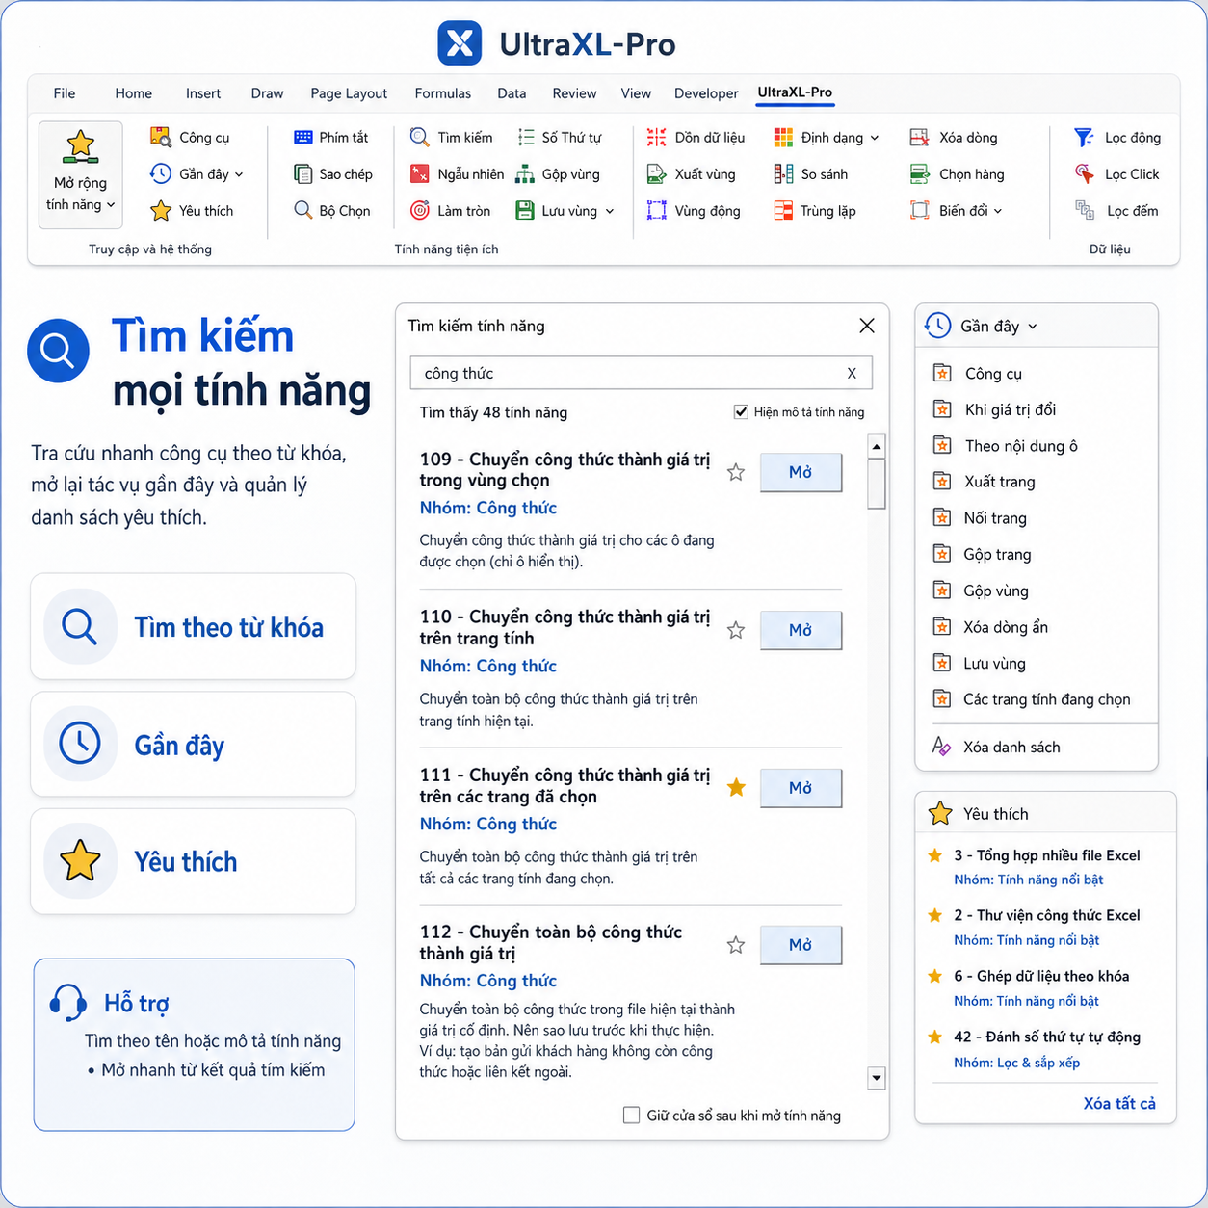Select the Developer tab
Screen dimensions: 1208x1208
pos(706,93)
